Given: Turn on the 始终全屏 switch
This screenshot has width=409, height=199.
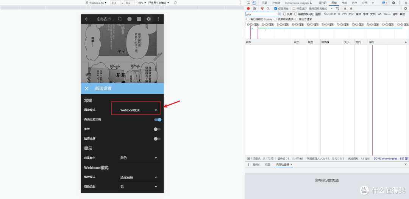Looking at the screenshot, I should click(x=157, y=139).
